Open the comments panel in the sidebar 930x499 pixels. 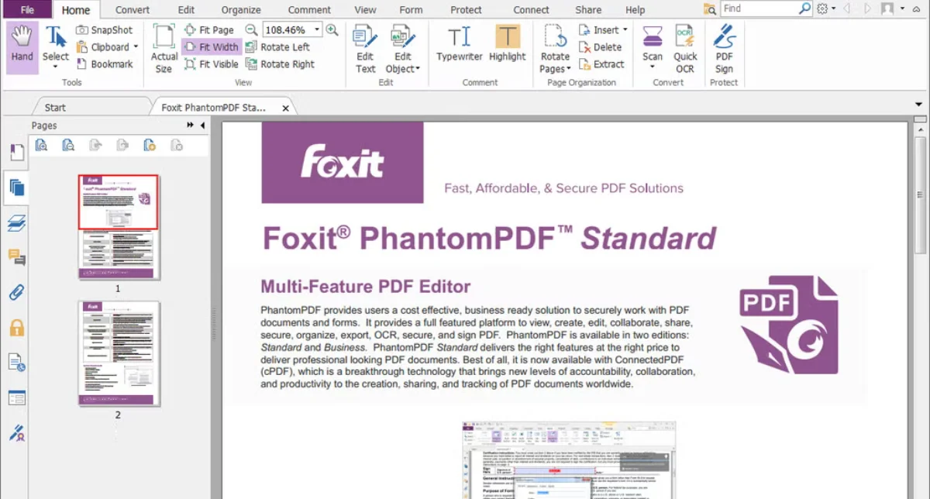tap(17, 257)
